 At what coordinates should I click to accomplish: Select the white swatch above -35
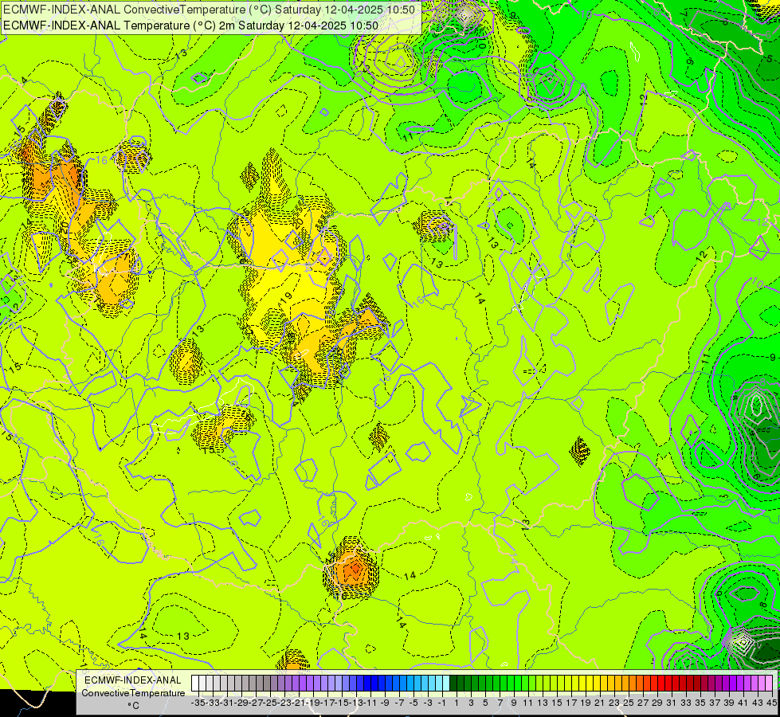tap(195, 683)
